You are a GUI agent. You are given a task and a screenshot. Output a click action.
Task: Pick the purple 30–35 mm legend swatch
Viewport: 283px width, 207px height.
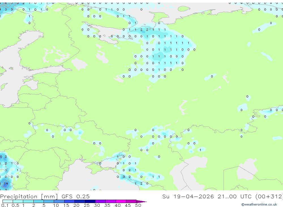(x=100, y=201)
